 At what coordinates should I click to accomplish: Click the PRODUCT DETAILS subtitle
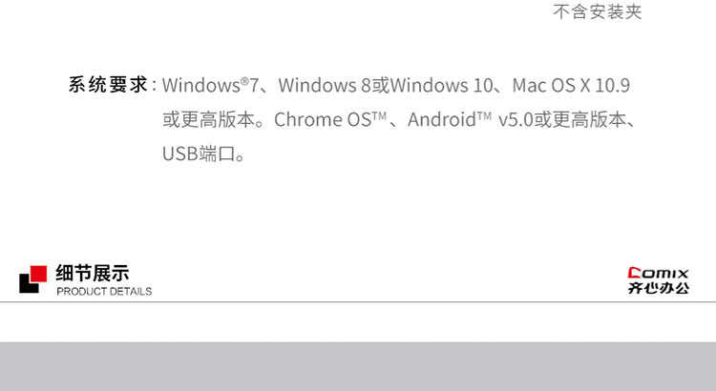click(x=104, y=291)
